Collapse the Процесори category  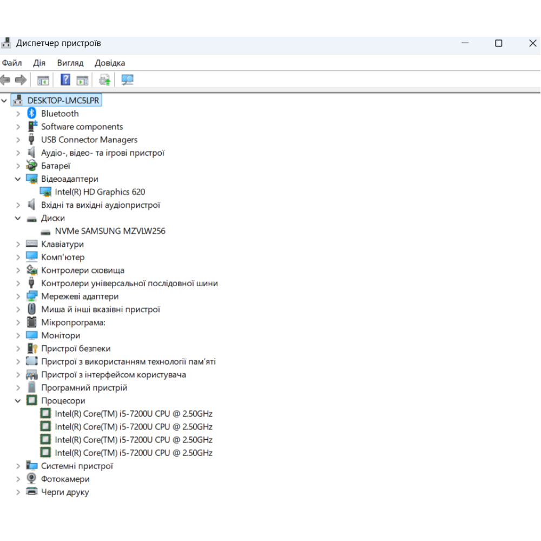click(x=18, y=401)
